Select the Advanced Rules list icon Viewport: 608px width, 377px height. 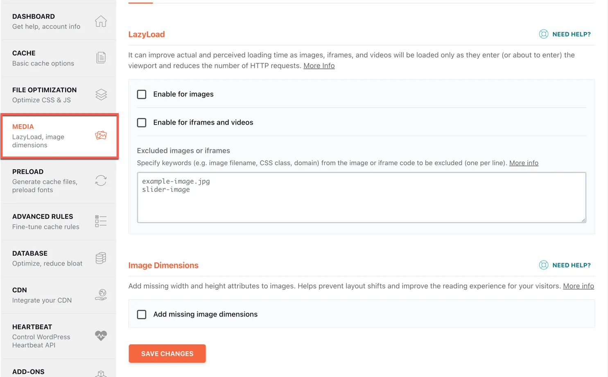101,221
